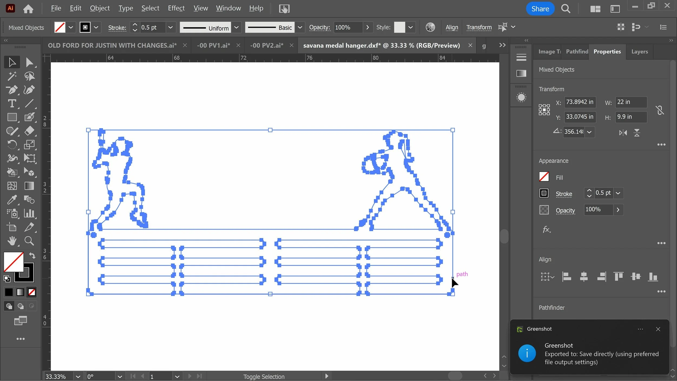The image size is (677, 381).
Task: Swap fill and stroke colors
Action: (32, 256)
